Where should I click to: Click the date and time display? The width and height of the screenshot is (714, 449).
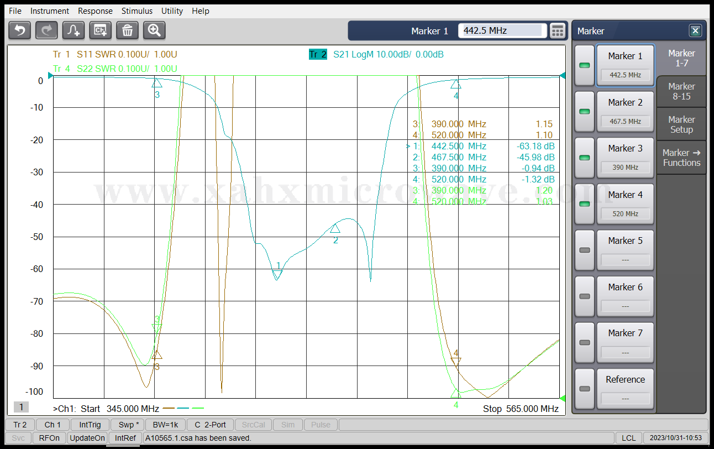(x=675, y=438)
